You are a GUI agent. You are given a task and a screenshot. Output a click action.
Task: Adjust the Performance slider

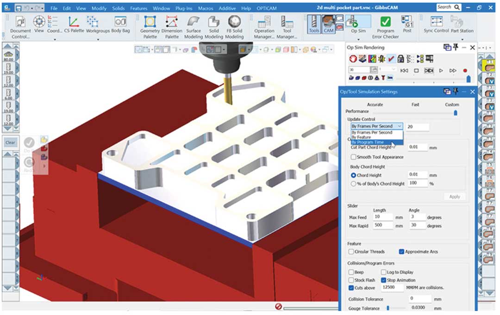pos(456,112)
